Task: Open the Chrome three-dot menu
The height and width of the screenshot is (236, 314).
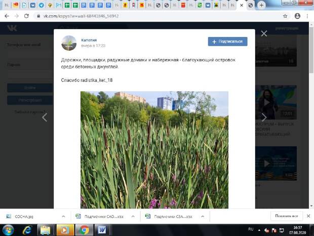Action: pyautogui.click(x=307, y=16)
